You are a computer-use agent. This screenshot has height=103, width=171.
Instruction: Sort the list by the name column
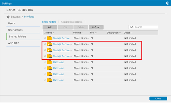[x=50, y=33]
